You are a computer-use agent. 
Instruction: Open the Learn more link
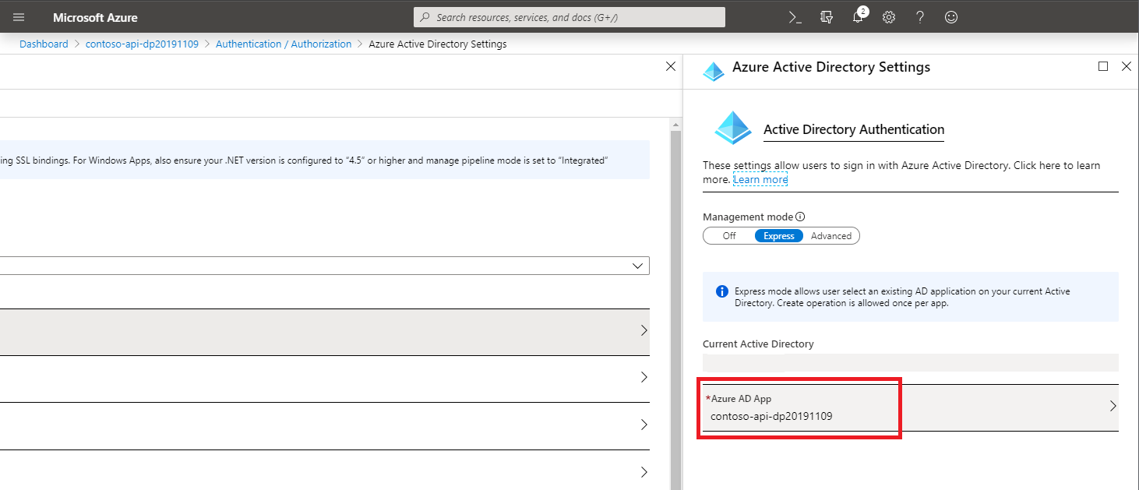pos(760,179)
